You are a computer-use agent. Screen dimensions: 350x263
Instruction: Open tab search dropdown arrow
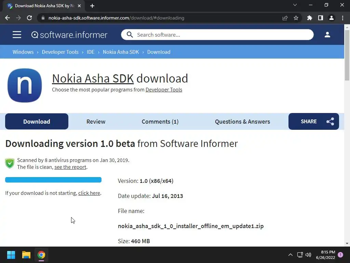pyautogui.click(x=295, y=5)
